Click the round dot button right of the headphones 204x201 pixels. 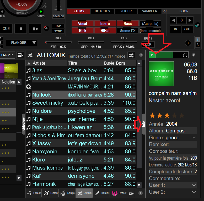pos(194,55)
